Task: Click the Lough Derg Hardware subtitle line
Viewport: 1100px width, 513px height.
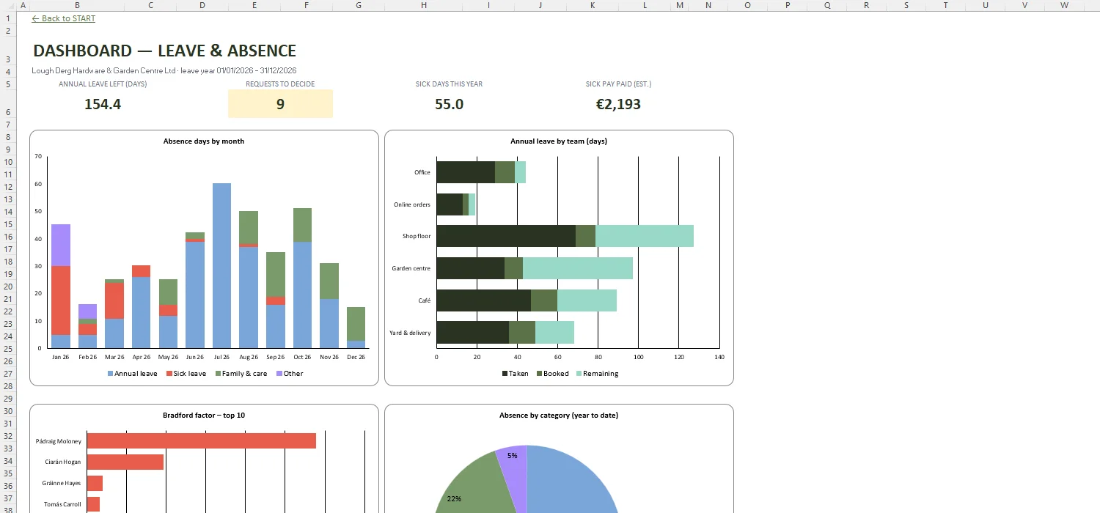Action: coord(164,71)
